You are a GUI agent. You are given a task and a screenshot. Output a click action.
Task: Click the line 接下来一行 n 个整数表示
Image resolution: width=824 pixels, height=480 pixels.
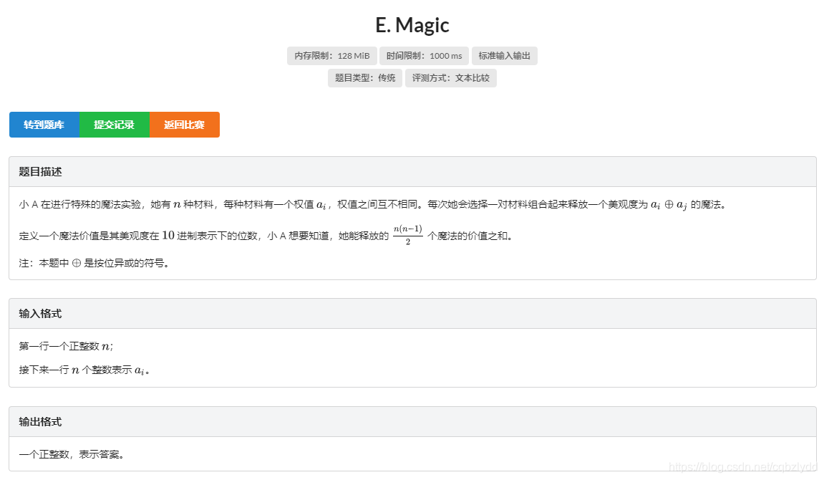84,370
